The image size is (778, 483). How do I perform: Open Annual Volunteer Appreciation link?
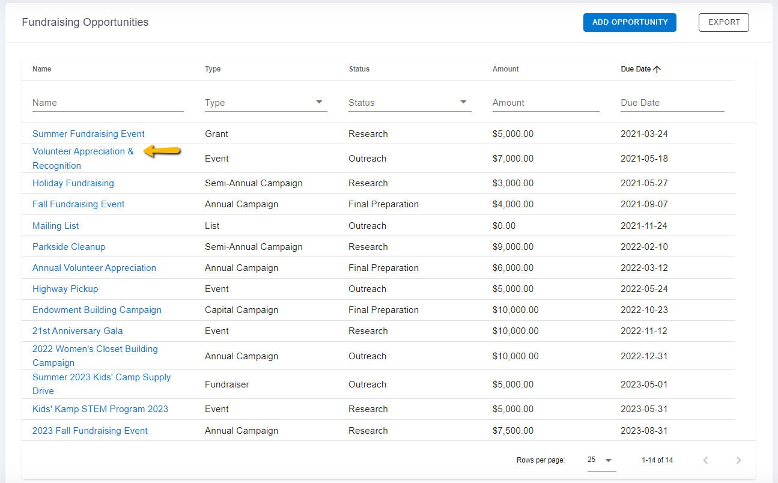coord(94,268)
